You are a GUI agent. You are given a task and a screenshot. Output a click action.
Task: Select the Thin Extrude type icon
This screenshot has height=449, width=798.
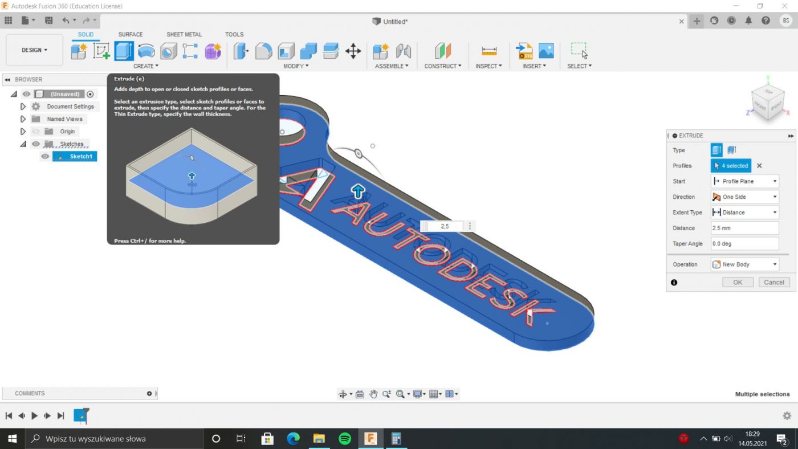732,150
